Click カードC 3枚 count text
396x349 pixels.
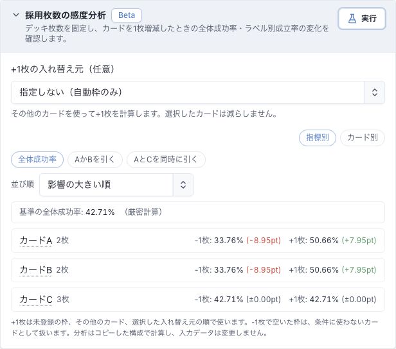[63, 300]
